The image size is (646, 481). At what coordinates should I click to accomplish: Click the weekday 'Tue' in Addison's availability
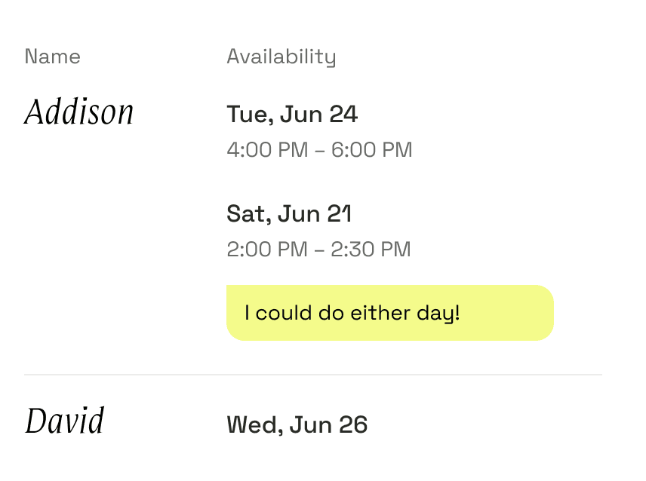pyautogui.click(x=246, y=115)
